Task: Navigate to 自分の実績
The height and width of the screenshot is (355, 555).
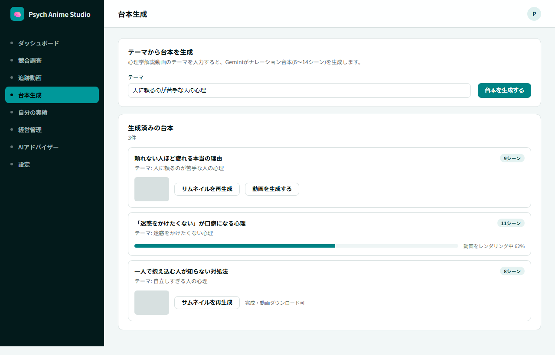Action: [52, 113]
